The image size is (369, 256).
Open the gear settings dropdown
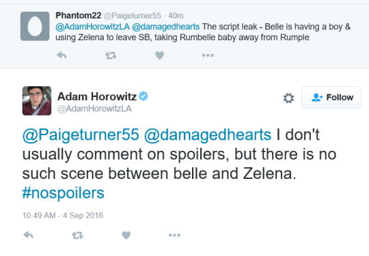[x=288, y=98]
